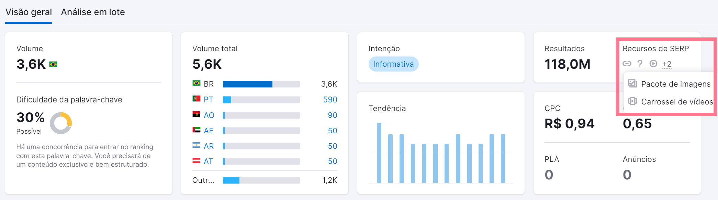Image resolution: width=718 pixels, height=200 pixels.
Task: Click the 30% difficulty value
Action: (31, 118)
